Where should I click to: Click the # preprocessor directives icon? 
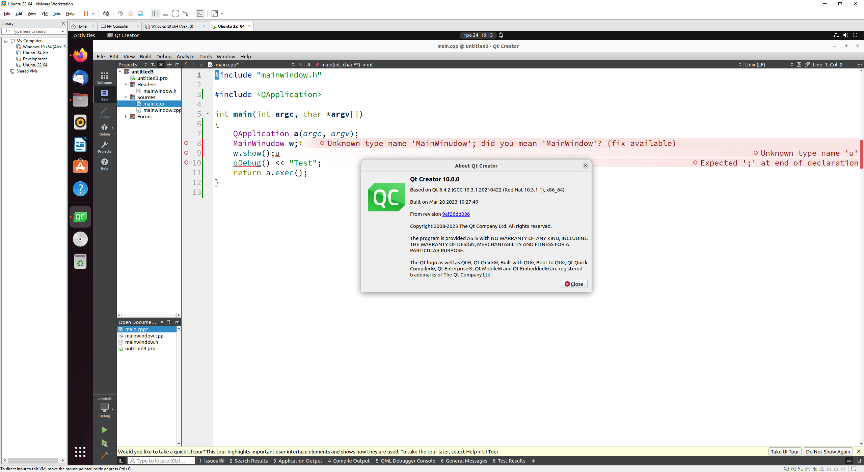click(308, 64)
